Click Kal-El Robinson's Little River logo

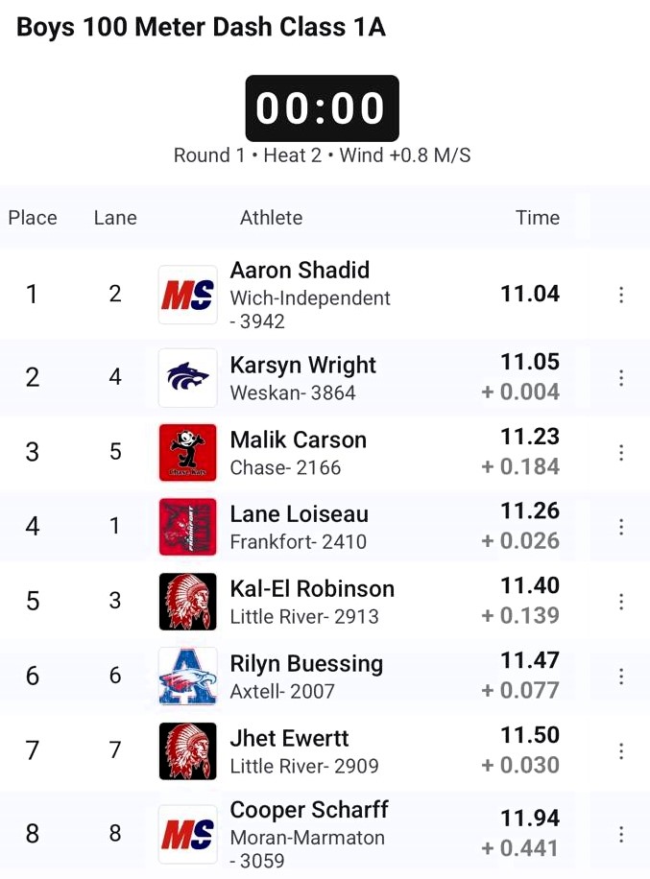[x=188, y=602]
